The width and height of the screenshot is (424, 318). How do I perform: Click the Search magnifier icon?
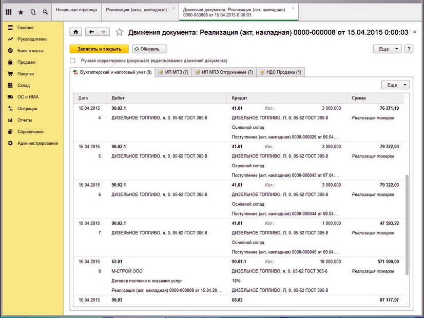[45, 11]
